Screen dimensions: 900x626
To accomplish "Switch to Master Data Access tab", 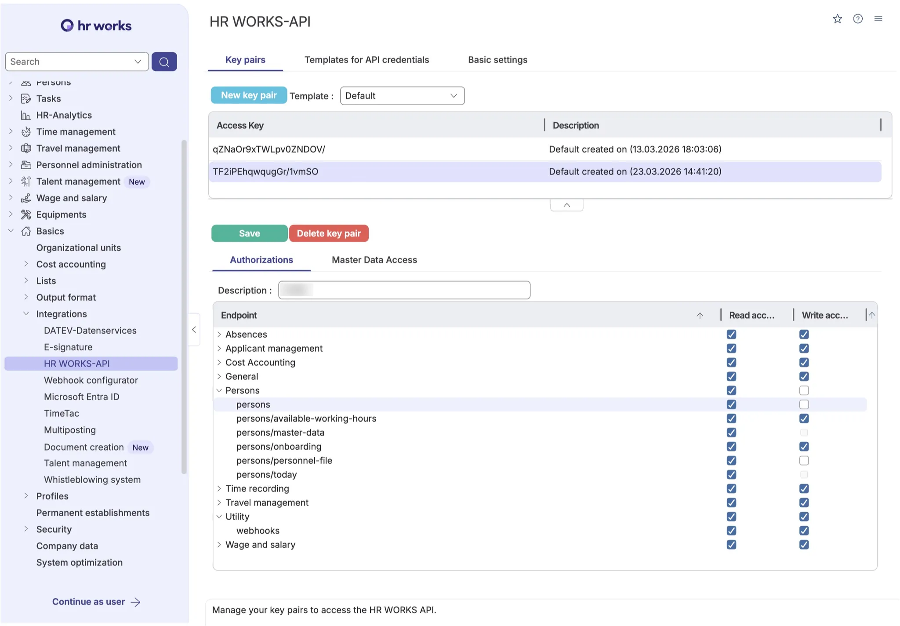I will 374,260.
